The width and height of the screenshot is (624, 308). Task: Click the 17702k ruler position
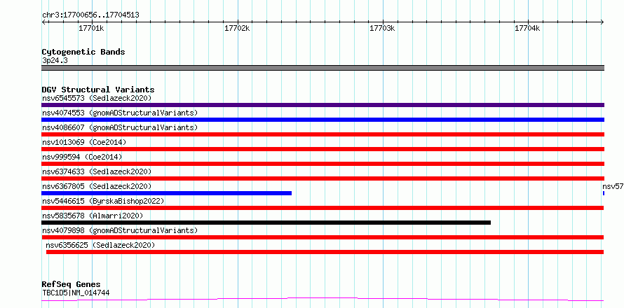pos(237,28)
